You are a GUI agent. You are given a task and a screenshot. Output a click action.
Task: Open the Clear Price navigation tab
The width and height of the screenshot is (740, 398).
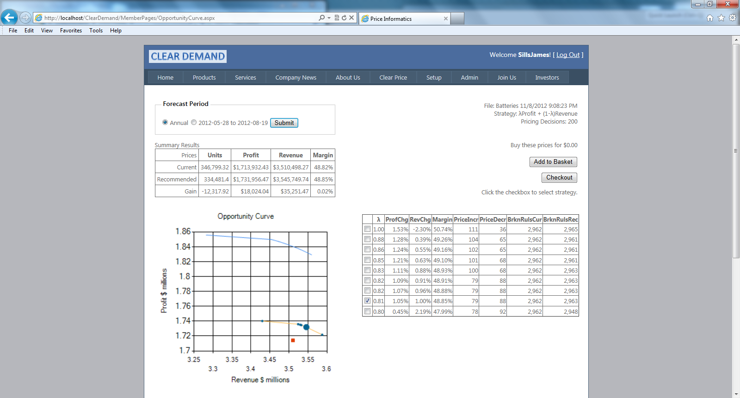coord(393,77)
